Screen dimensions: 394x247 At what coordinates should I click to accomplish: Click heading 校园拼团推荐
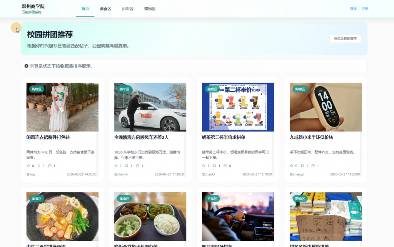click(x=50, y=34)
